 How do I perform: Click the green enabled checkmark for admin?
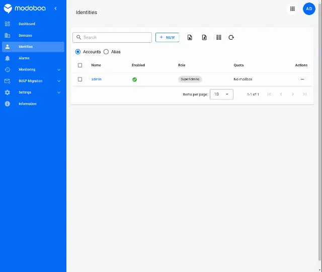[134, 79]
